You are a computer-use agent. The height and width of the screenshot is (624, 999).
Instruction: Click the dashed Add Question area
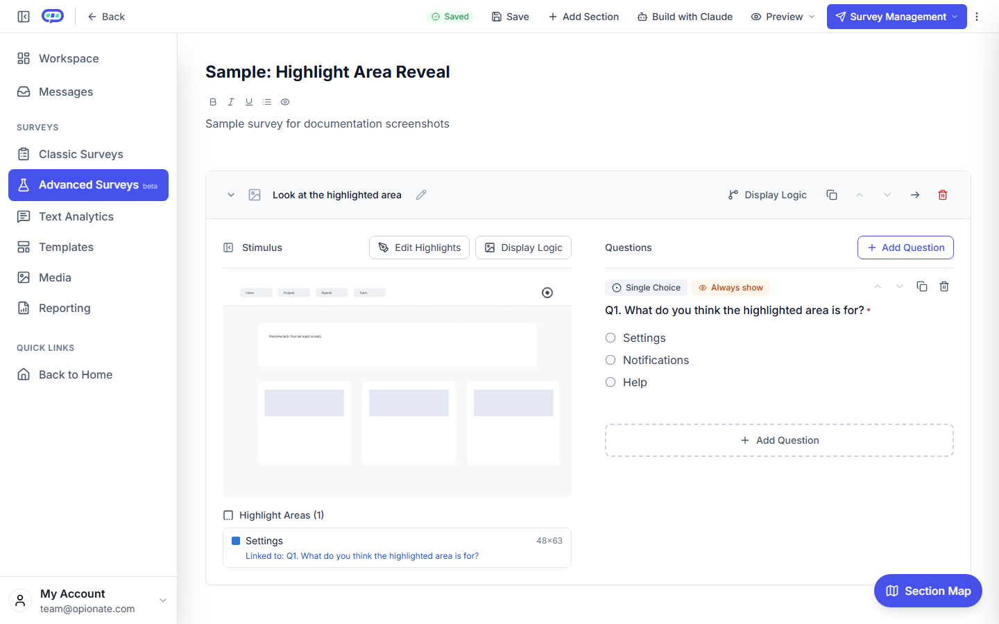coord(779,440)
